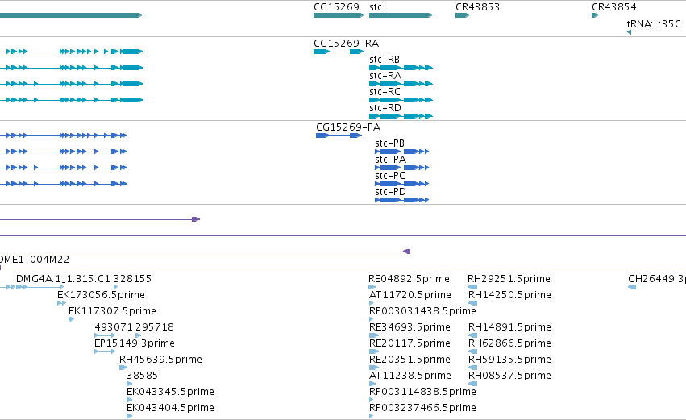Select the stc-RB transcript label

pos(385,60)
